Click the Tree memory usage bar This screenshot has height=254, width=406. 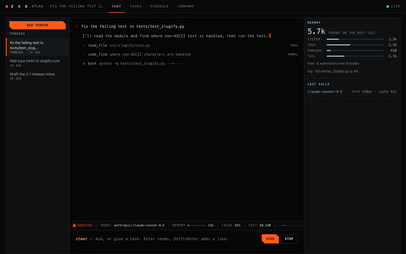click(355, 45)
